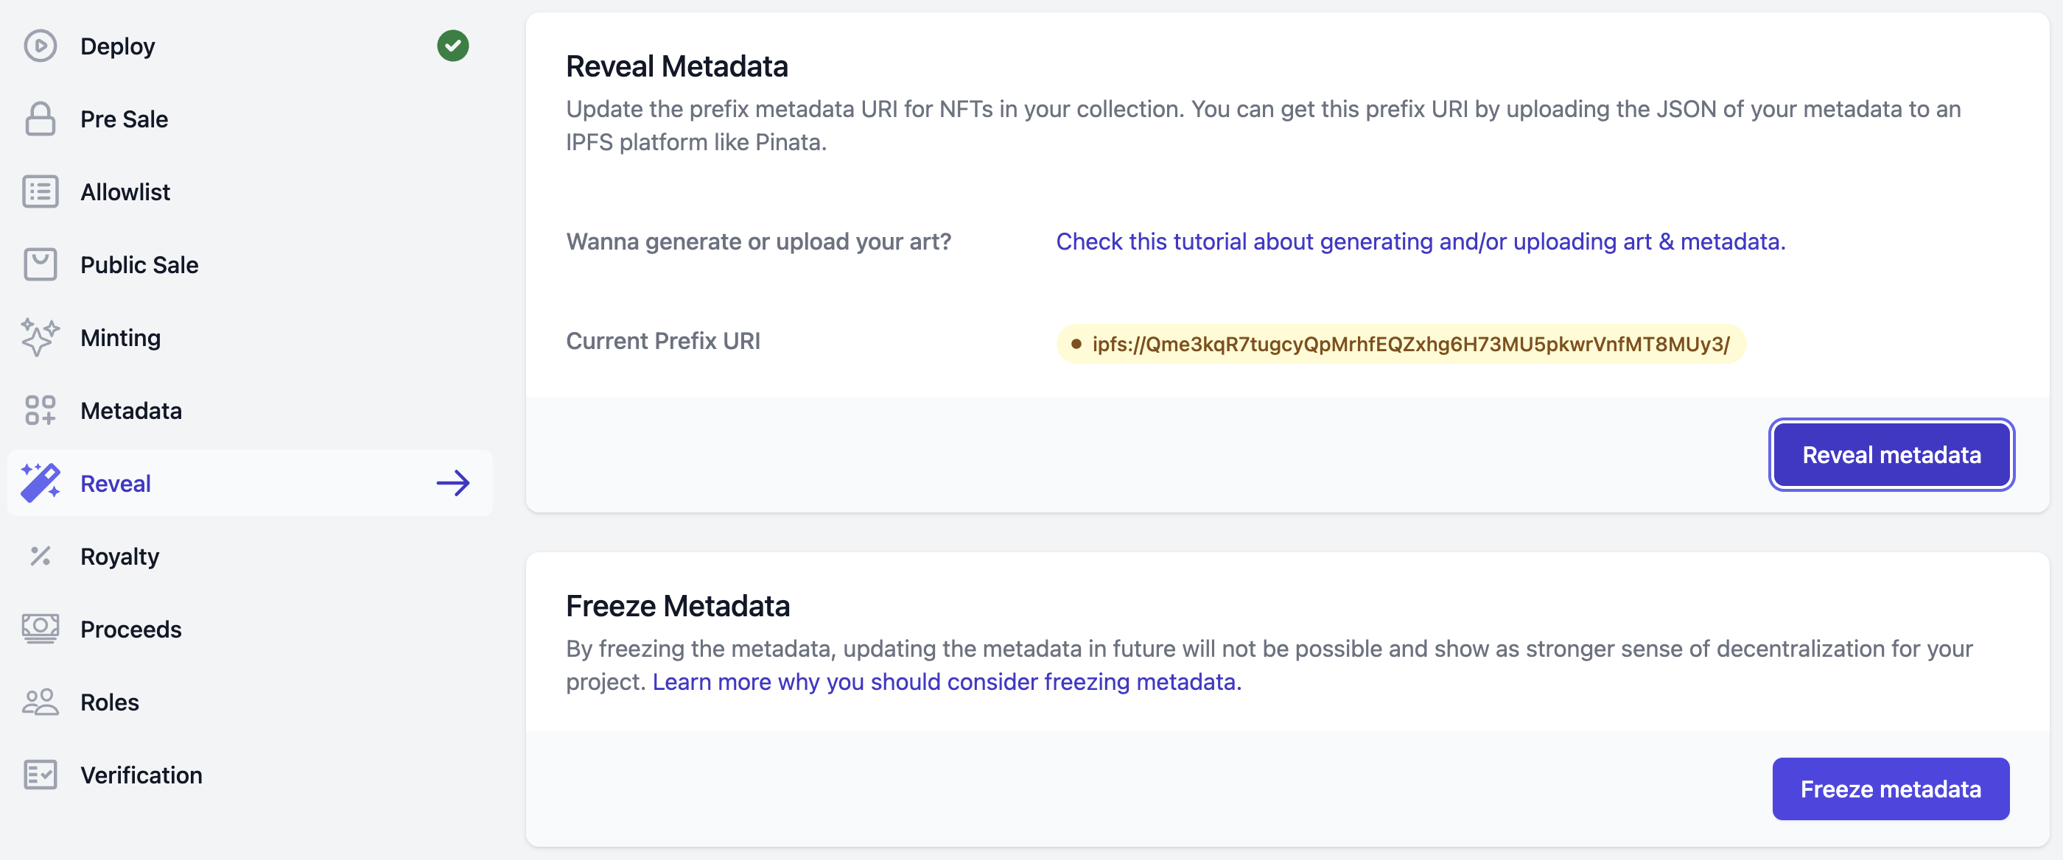Click the Pre Sale lock icon
2063x860 pixels.
coord(40,119)
